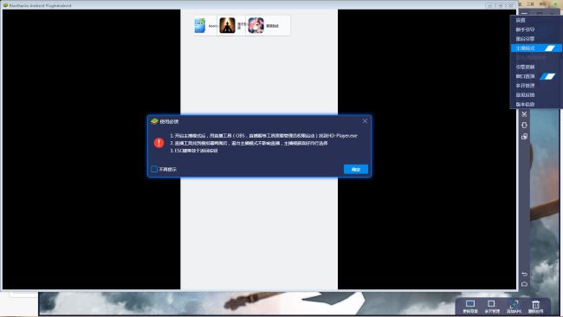Screen dimensions: 563x317
Task: Open 意见反馈 menu entry
Action: tap(525, 94)
